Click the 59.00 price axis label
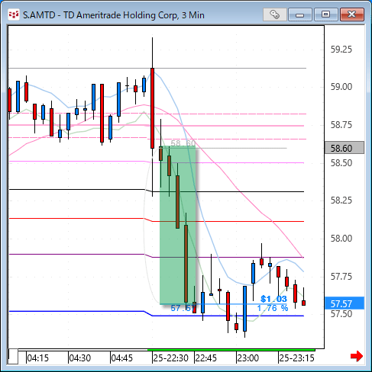This screenshot has width=372, height=372. 341,87
